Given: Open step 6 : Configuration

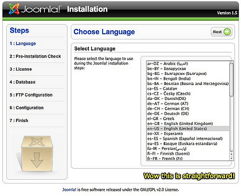Looking at the screenshot, I should click(27, 108).
